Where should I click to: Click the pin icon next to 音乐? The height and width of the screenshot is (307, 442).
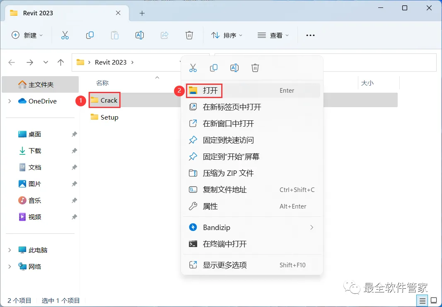coord(74,201)
